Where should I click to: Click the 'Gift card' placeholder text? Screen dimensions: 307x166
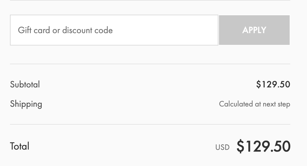[34, 30]
